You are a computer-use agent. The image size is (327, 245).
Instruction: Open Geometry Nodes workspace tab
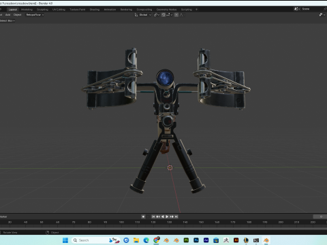click(x=166, y=10)
